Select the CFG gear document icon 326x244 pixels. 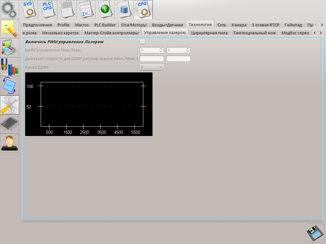144,10
